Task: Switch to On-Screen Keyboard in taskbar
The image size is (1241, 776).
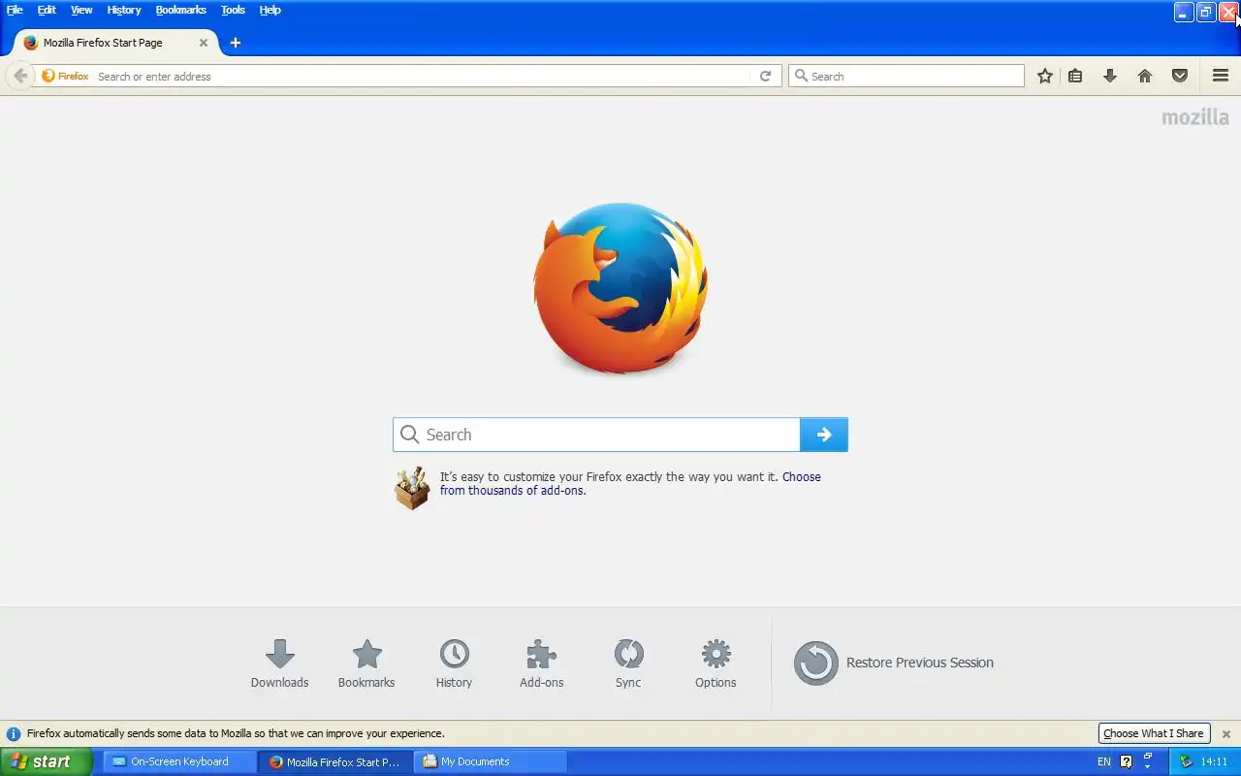Action: tap(179, 761)
